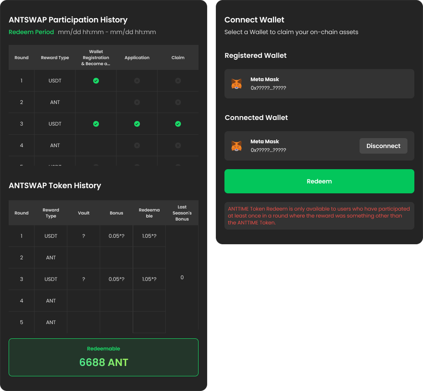Image resolution: width=423 pixels, height=391 pixels.
Task: Click round 1 Claim grey X icon
Action: click(178, 81)
